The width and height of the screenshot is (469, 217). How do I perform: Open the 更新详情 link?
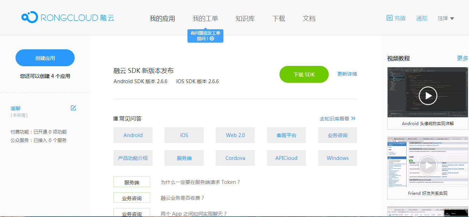tap(347, 74)
